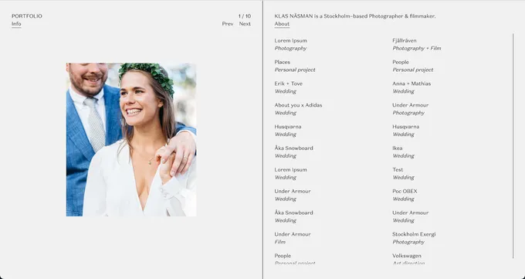Open the Volkswagen project
525x279 pixels.
(408, 259)
